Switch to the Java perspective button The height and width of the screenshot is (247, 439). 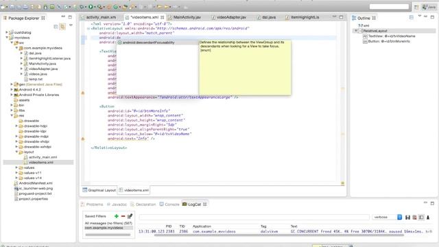click(429, 7)
